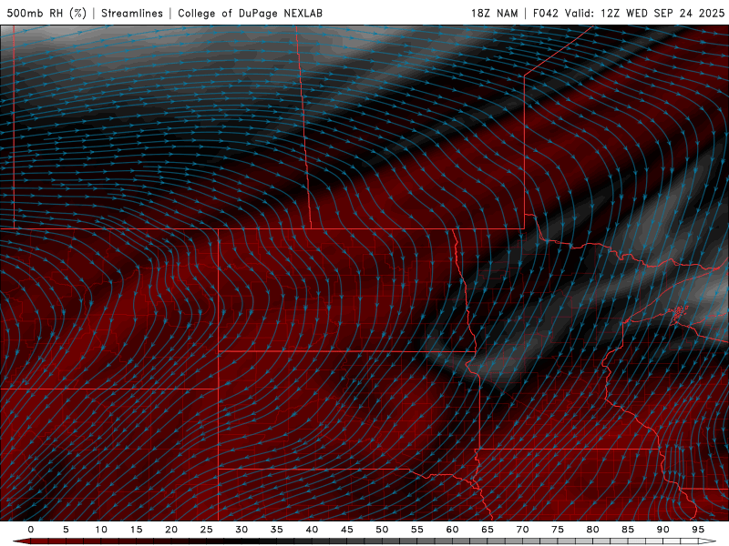Click the 'WED SEP 24 2025' date text
Viewport: 729px width, 546px height.
(x=675, y=13)
